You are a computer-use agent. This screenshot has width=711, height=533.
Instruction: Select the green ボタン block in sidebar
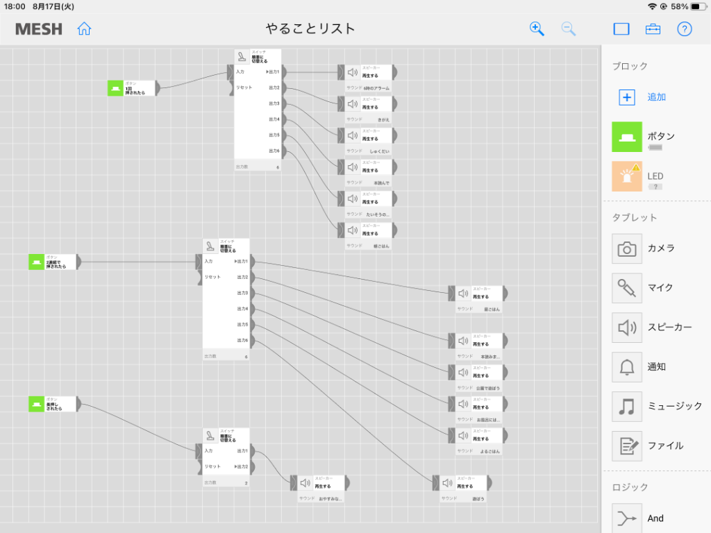(627, 137)
